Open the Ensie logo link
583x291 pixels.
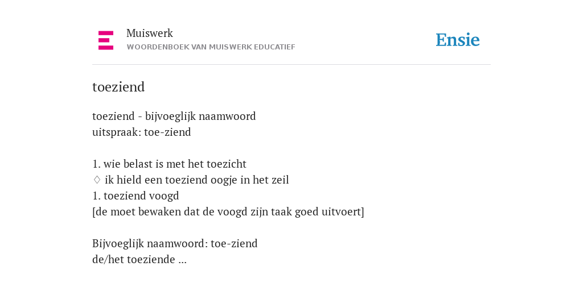pyautogui.click(x=458, y=40)
